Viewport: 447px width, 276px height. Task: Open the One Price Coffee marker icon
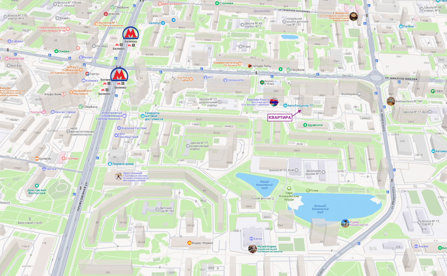coord(191,79)
